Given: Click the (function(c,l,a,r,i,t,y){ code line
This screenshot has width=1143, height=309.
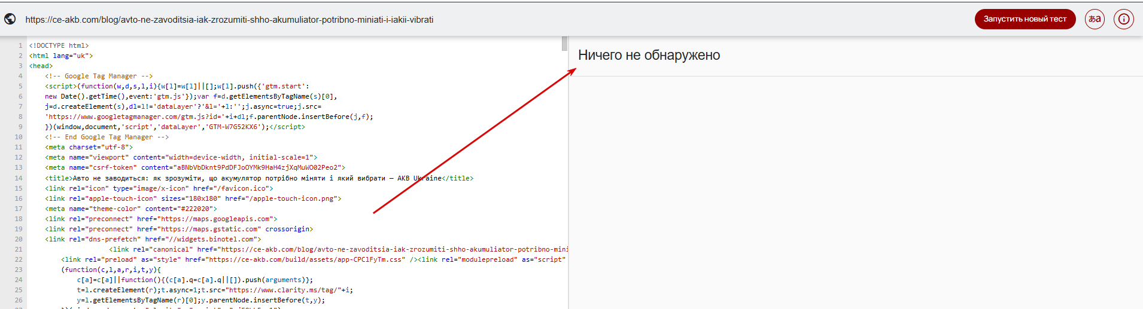Looking at the screenshot, I should pos(111,270).
